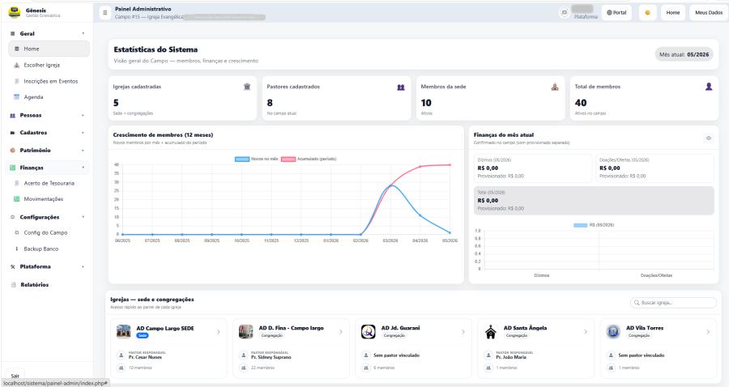
Task: Toggle Novos no mês legend swatch
Action: coord(242,159)
